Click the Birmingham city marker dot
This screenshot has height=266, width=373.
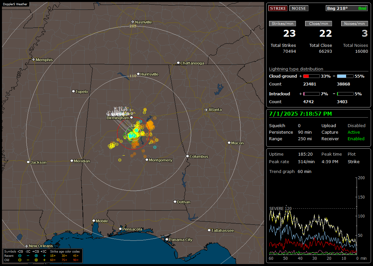point(131,117)
